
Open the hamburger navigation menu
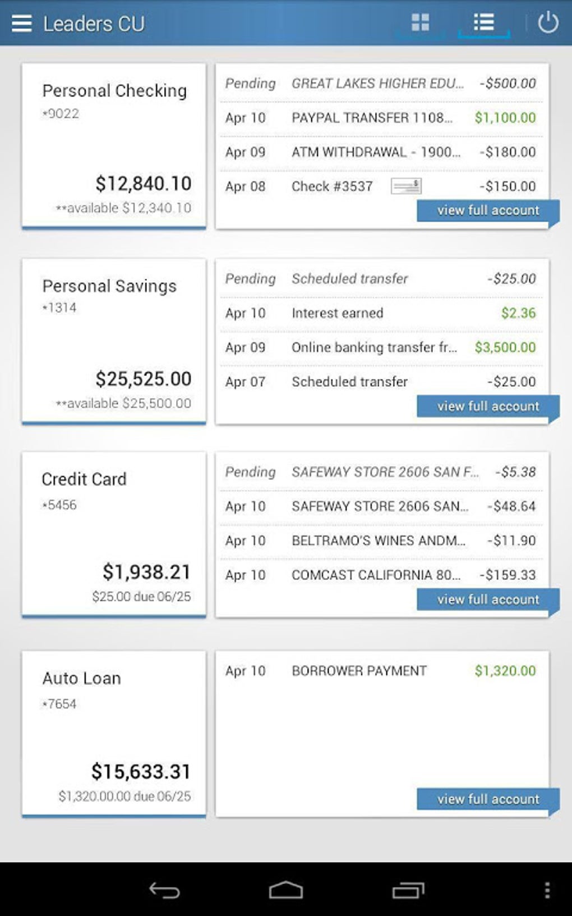coord(21,23)
